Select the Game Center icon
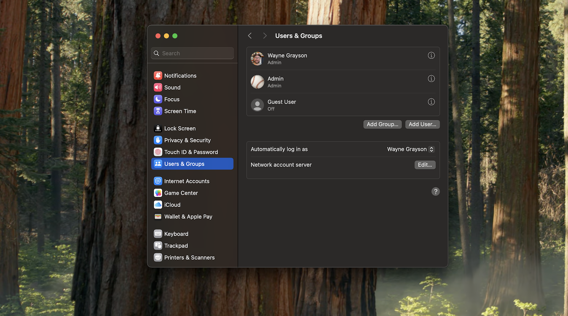 pos(158,193)
